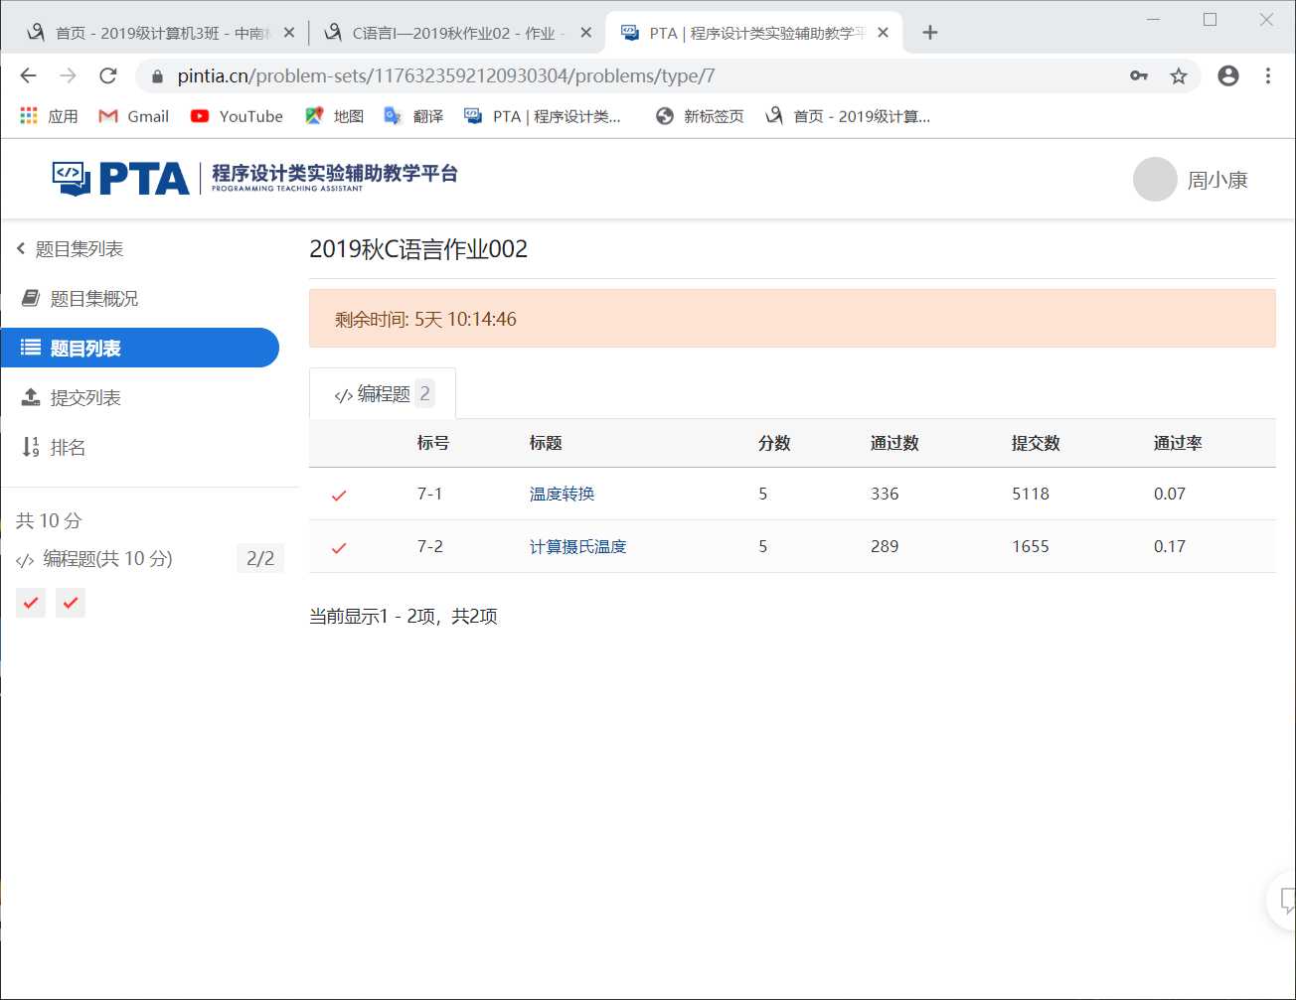Screen dimensions: 1296x1000
Task: Open Chrome's three-dot menu
Action: (x=1268, y=74)
